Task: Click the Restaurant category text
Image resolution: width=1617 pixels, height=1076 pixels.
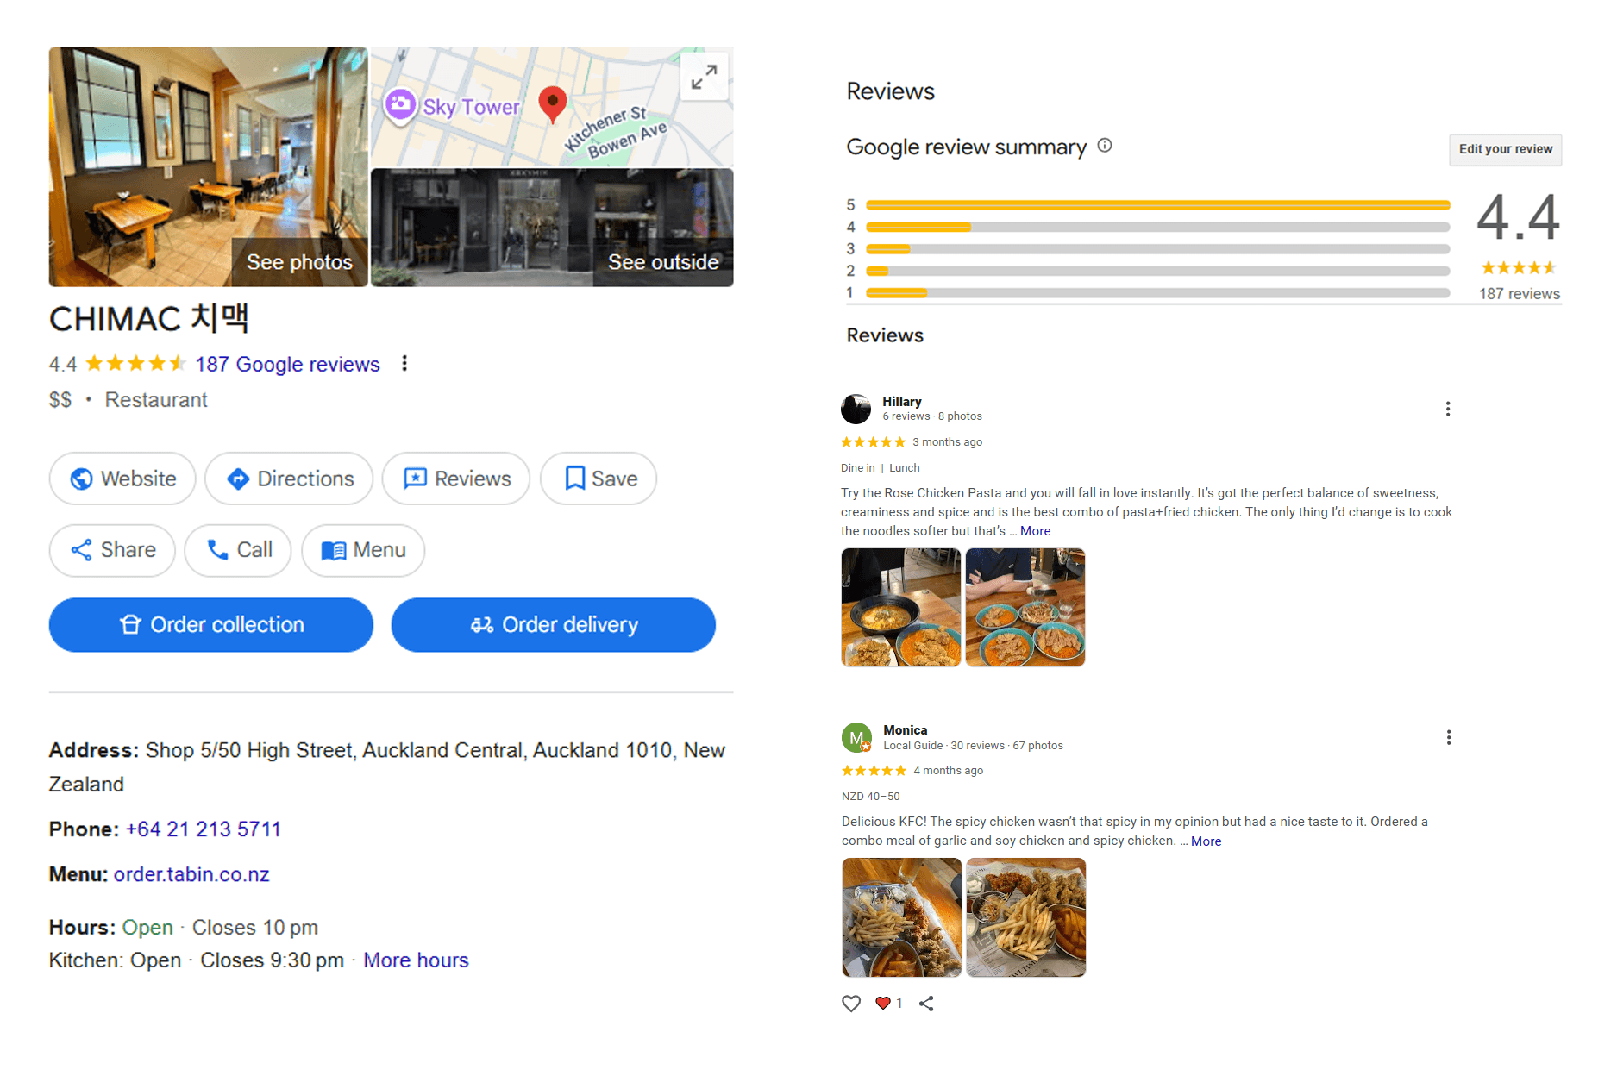Action: coord(156,400)
